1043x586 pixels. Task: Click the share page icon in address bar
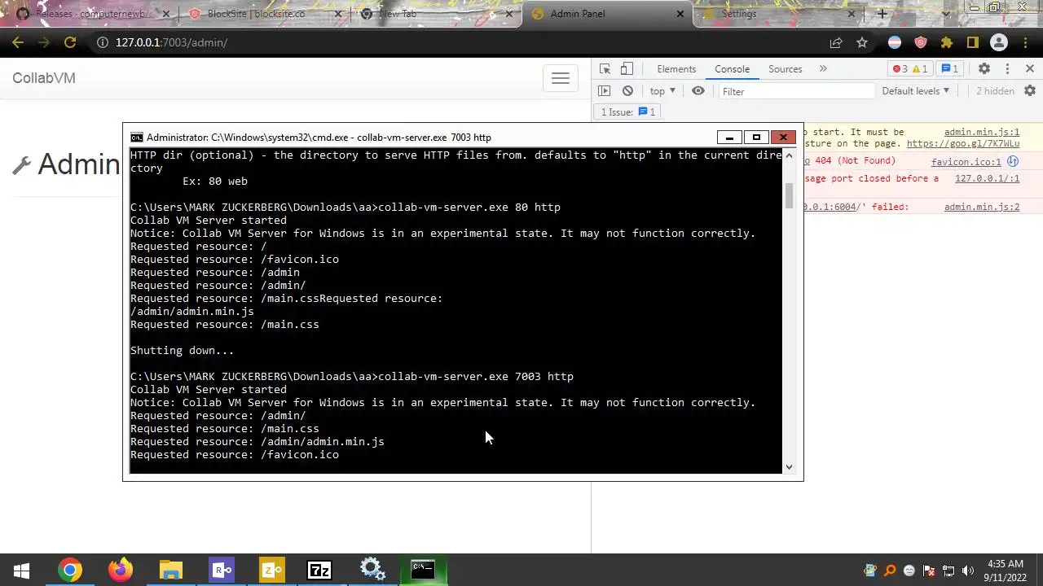tap(836, 42)
